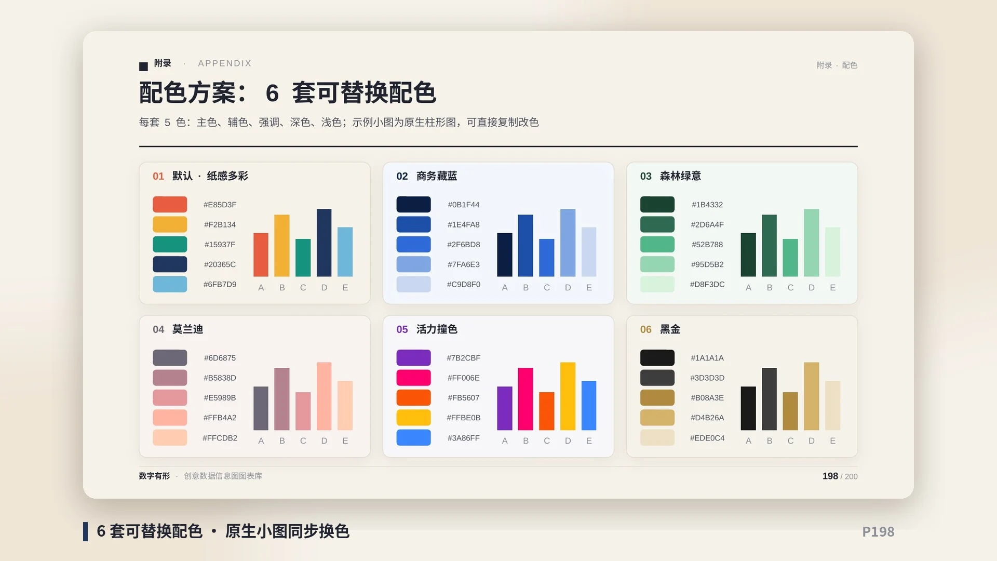Click the #1A1A1A black swatch
This screenshot has height=561, width=997.
point(657,358)
